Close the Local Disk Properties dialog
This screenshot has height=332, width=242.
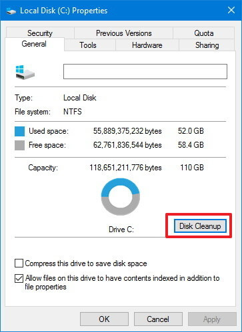pyautogui.click(x=231, y=10)
